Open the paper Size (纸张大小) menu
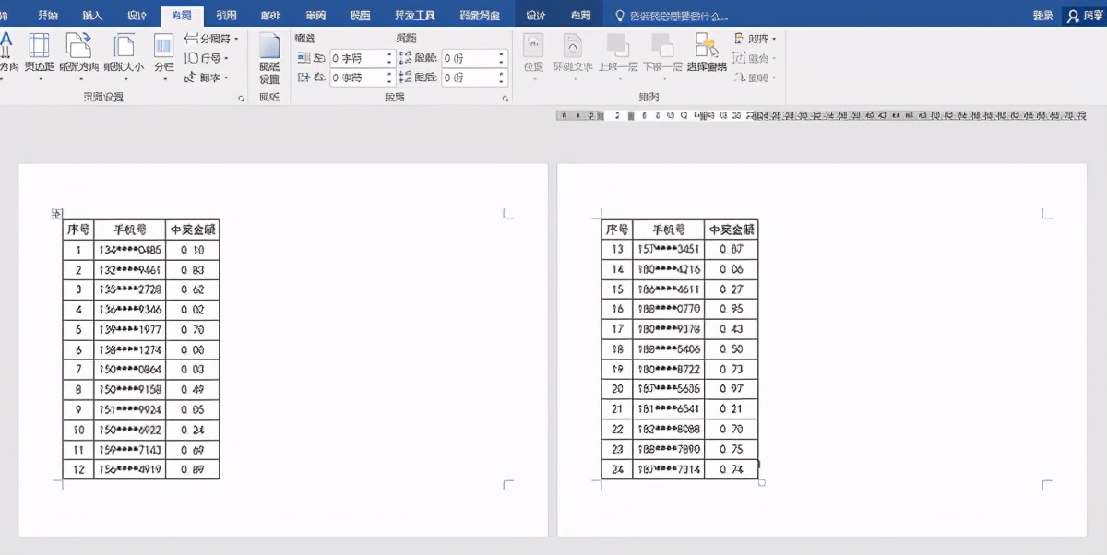The width and height of the screenshot is (1107, 555). coord(123,55)
